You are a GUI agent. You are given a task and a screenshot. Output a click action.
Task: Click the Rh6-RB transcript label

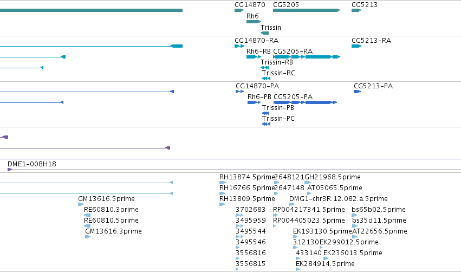[x=258, y=51]
